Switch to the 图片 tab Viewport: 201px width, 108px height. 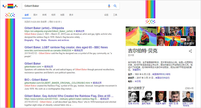coord(35,15)
